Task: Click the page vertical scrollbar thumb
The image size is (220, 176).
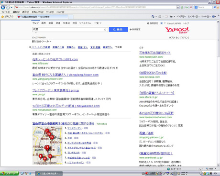Action: [x=218, y=40]
